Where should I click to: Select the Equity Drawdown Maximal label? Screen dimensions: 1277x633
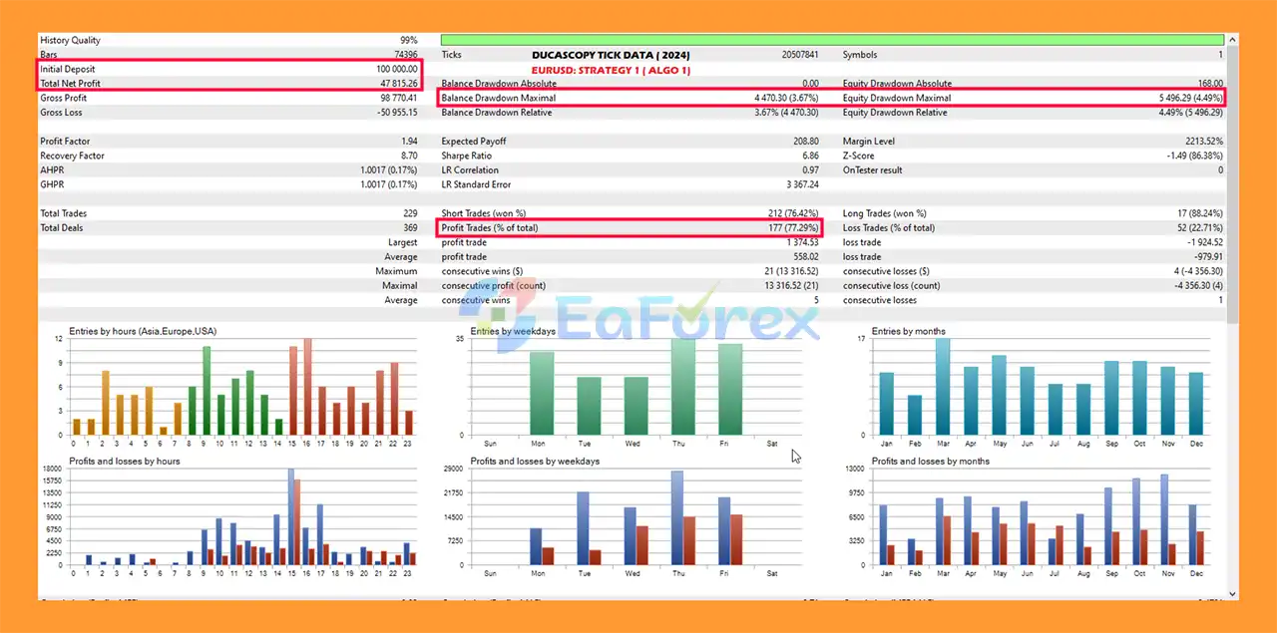897,98
